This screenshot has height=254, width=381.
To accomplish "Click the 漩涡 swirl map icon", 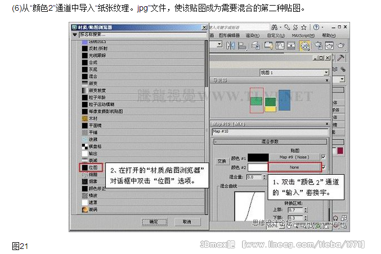I will [x=84, y=210].
